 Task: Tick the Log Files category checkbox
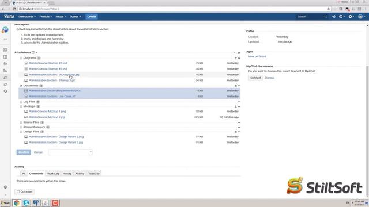[x=21, y=102]
